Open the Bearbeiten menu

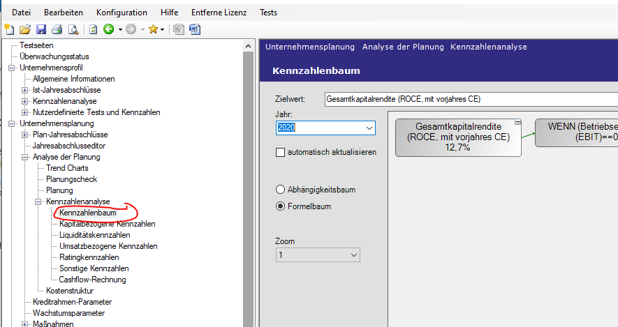pyautogui.click(x=64, y=13)
